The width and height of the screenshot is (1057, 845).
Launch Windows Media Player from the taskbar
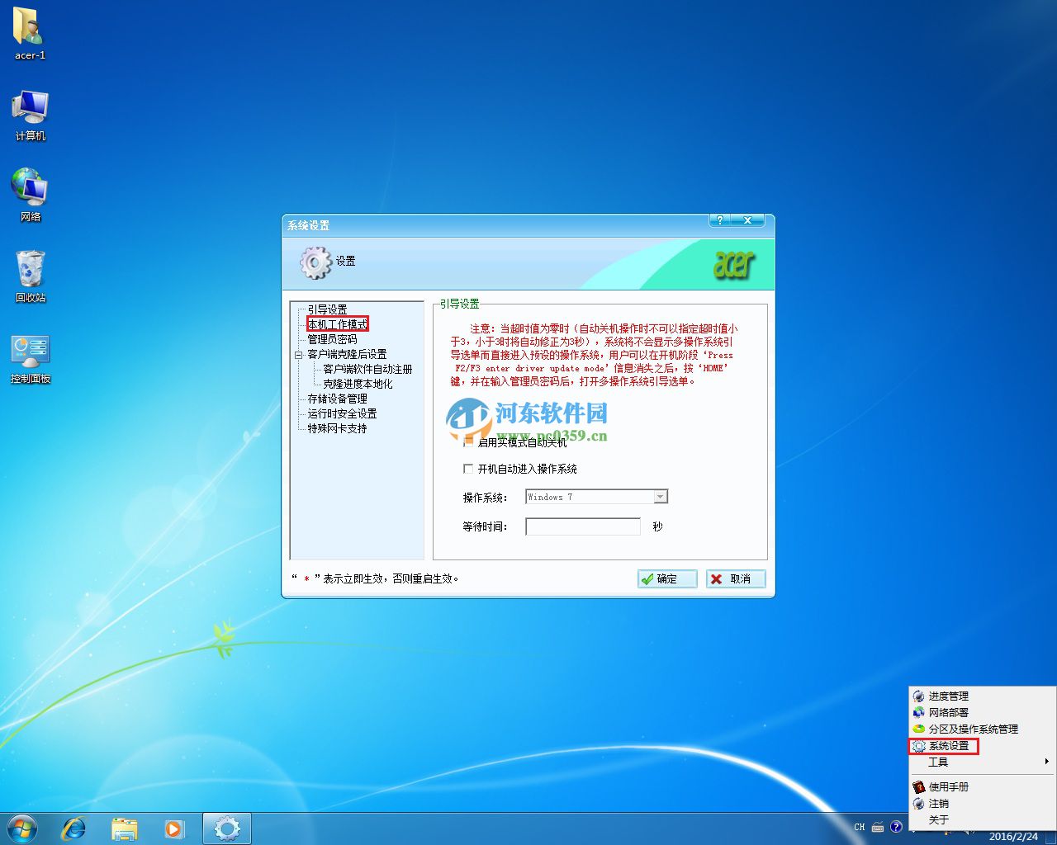click(174, 828)
